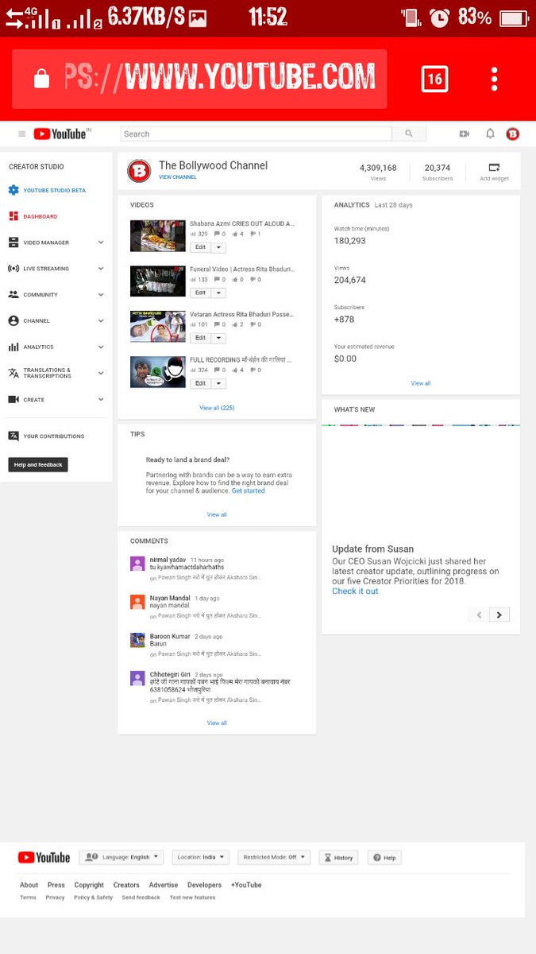536x954 pixels.
Task: Open FULL RECORDING video thumbnail
Action: (158, 372)
